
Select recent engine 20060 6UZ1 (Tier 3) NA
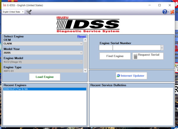(44, 89)
